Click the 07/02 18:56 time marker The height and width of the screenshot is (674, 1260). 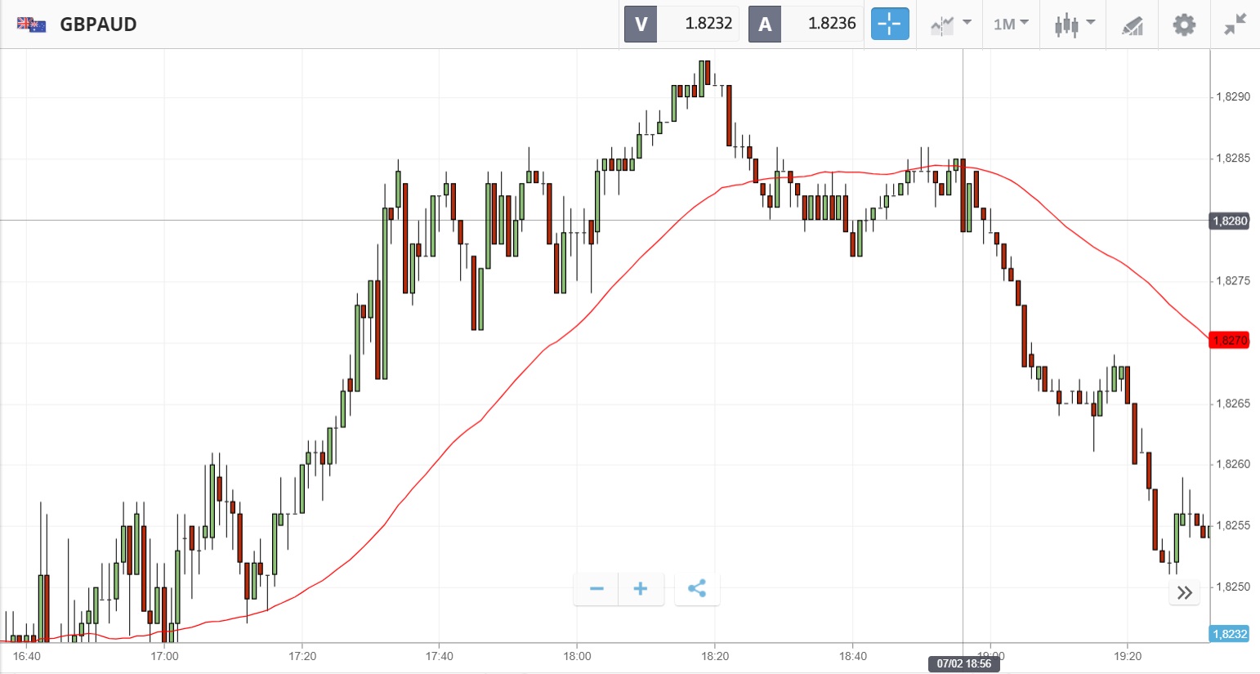tap(964, 663)
